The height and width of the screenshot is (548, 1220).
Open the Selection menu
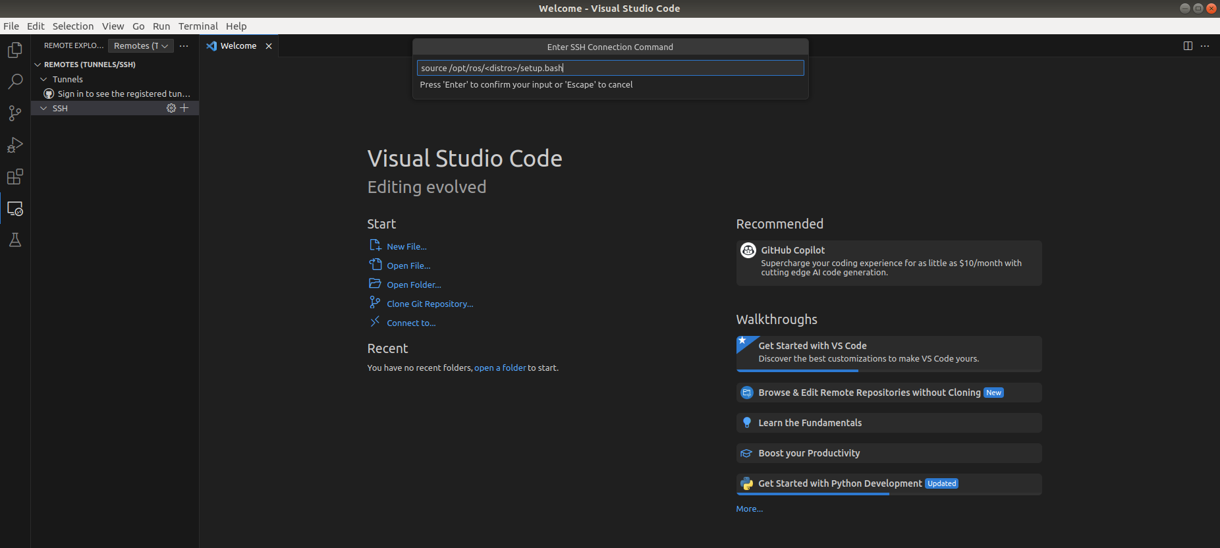[73, 26]
